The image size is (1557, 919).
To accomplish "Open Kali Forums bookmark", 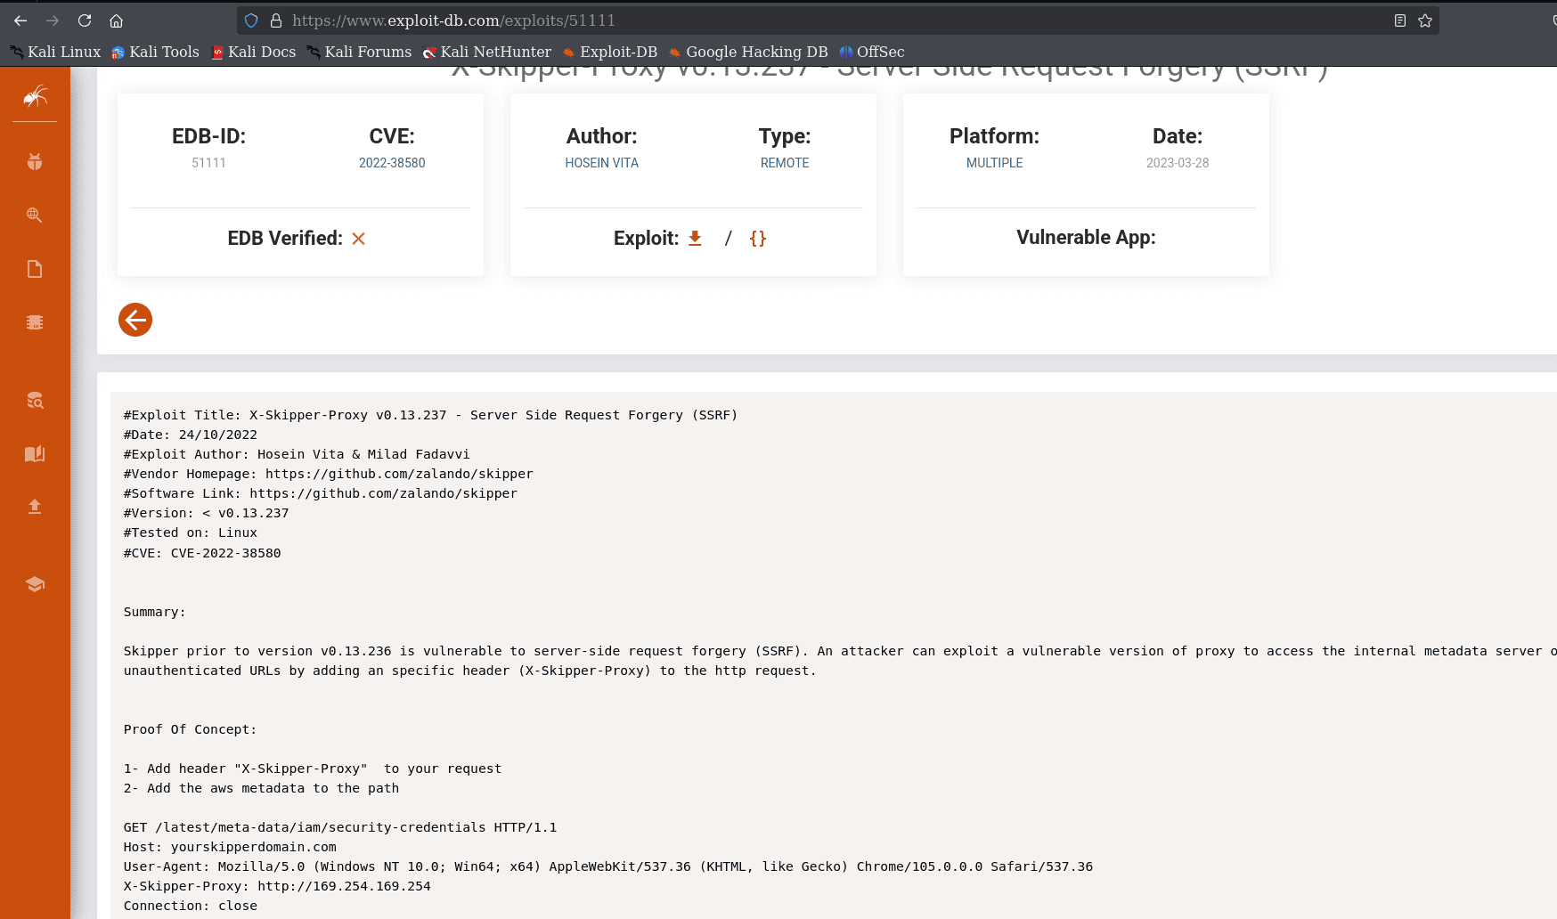I will (360, 52).
